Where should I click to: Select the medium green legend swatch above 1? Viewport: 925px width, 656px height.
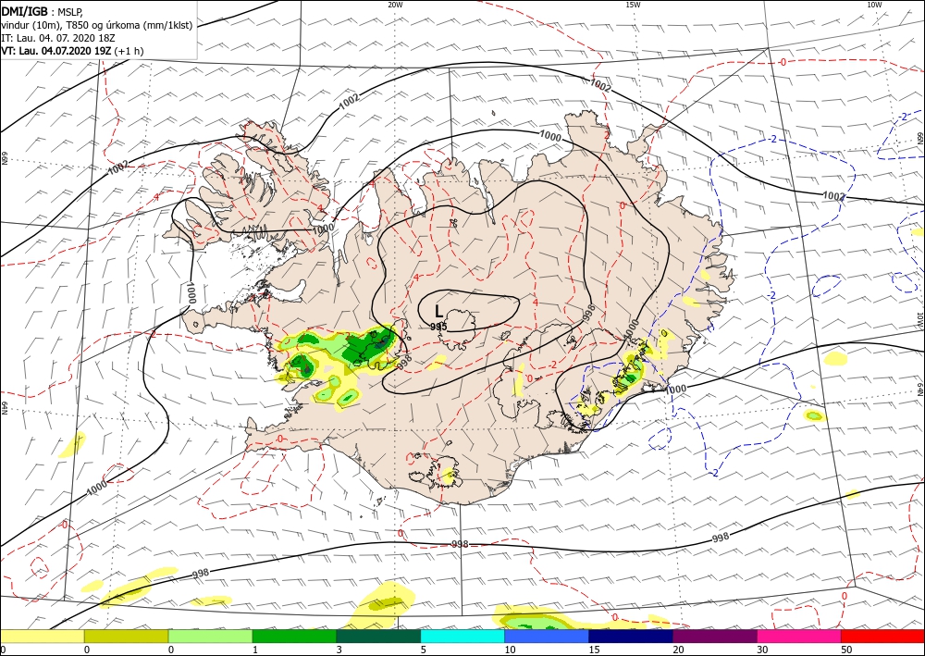point(294,636)
